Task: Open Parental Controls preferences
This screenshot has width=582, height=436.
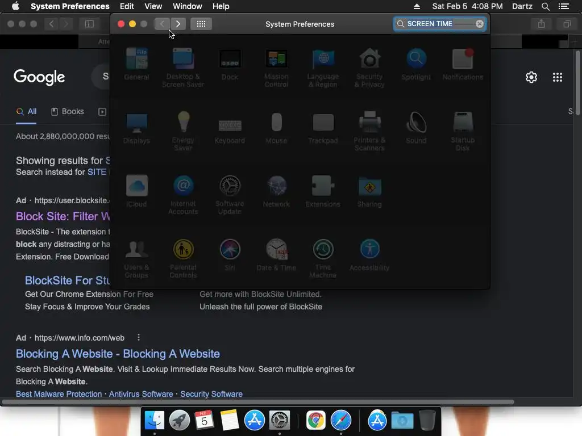Action: click(x=183, y=258)
